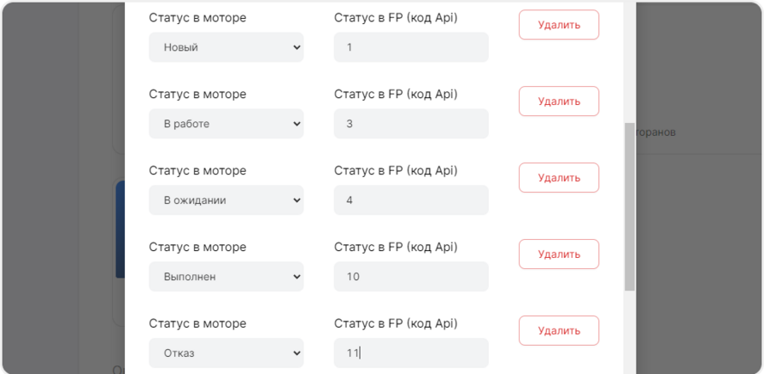Click 'Статус в моторе' label above 'Отказ'
Image resolution: width=764 pixels, height=374 pixels.
pyautogui.click(x=197, y=324)
